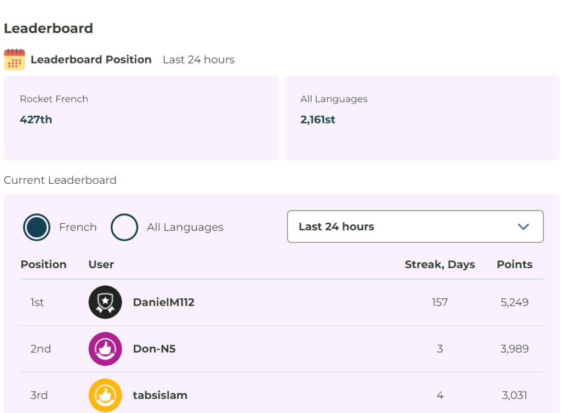The height and width of the screenshot is (413, 561).
Task: Click the French radio label text
Action: point(78,228)
